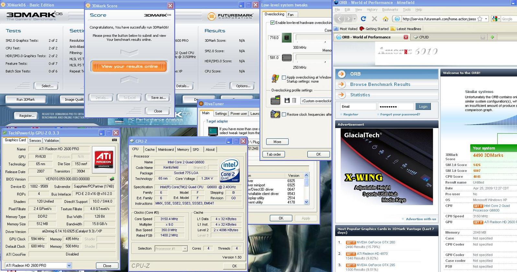Click the Google search engine icon
This screenshot has width=517, height=272.
[495, 19]
